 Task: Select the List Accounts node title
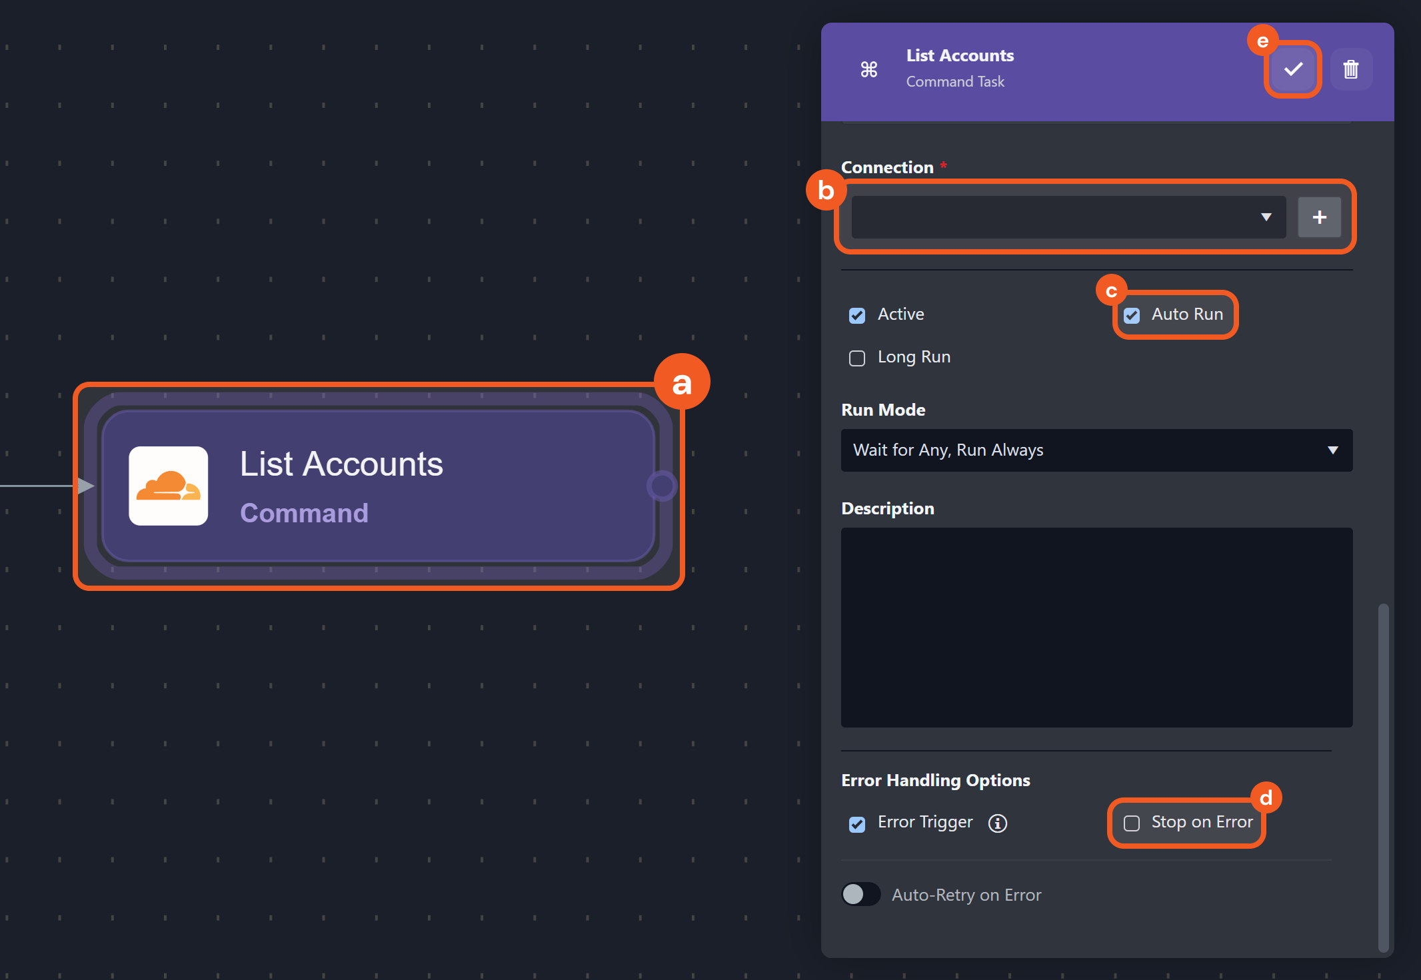coord(341,464)
